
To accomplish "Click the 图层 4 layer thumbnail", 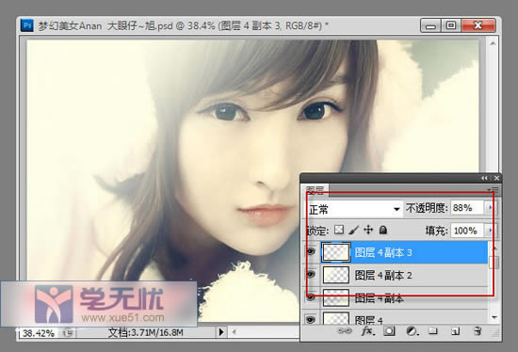I will 336,318.
